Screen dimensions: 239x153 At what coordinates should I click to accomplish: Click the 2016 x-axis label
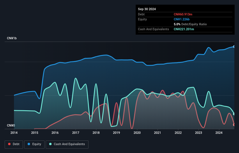(55, 133)
